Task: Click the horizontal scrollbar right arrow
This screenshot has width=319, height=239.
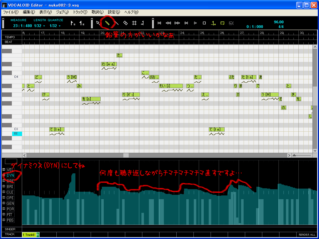Action: click(x=289, y=156)
